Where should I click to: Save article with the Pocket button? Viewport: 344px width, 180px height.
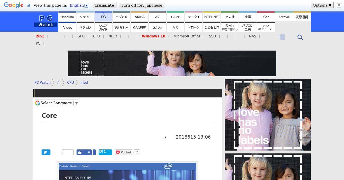pos(124,152)
